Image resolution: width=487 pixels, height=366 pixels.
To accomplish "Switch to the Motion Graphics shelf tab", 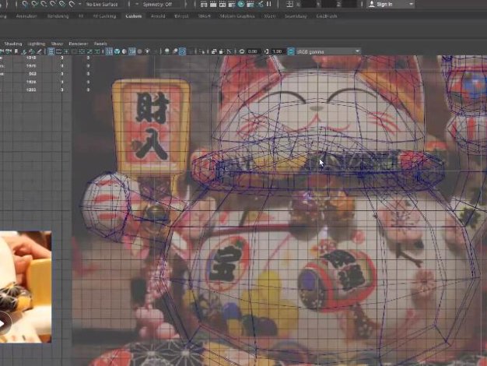I will click(237, 16).
